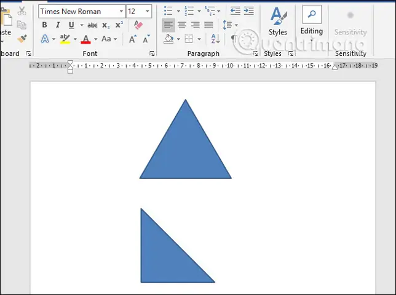Select the Format Painter brush
Screen dimensions: 396x295
[22, 39]
